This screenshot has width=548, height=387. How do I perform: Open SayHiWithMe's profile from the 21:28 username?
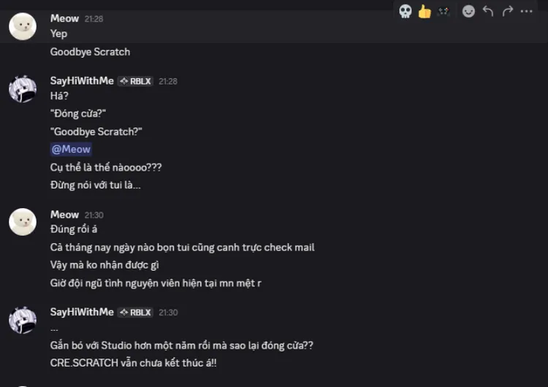click(x=82, y=81)
